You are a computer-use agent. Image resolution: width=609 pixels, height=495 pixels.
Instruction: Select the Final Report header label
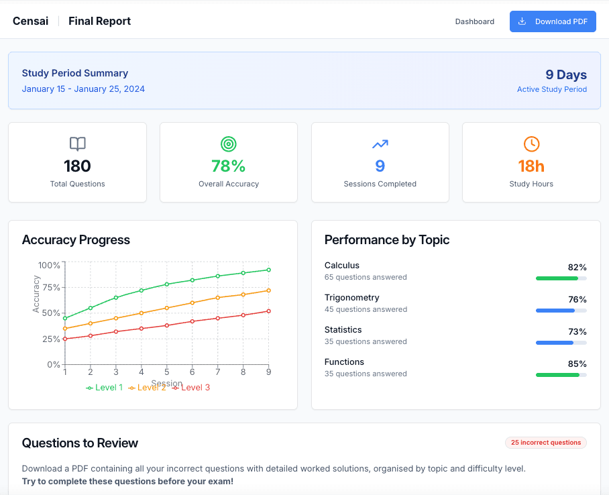pyautogui.click(x=99, y=21)
